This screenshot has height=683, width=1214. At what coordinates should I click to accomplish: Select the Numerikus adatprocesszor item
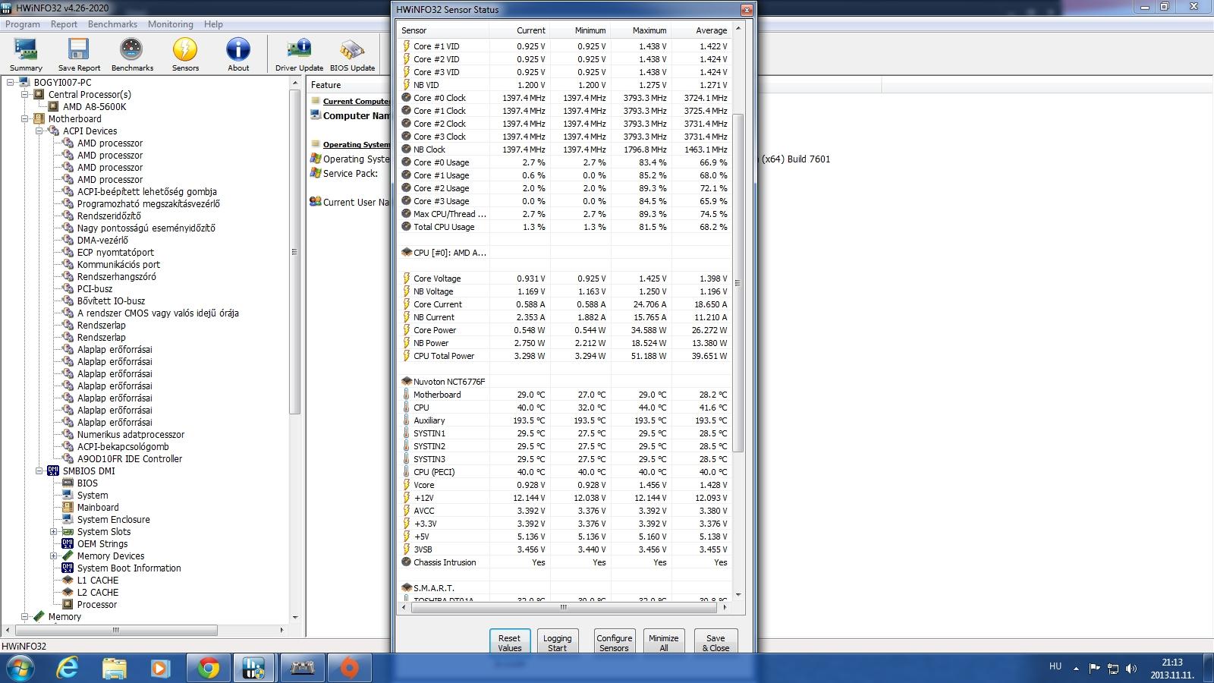pyautogui.click(x=131, y=435)
